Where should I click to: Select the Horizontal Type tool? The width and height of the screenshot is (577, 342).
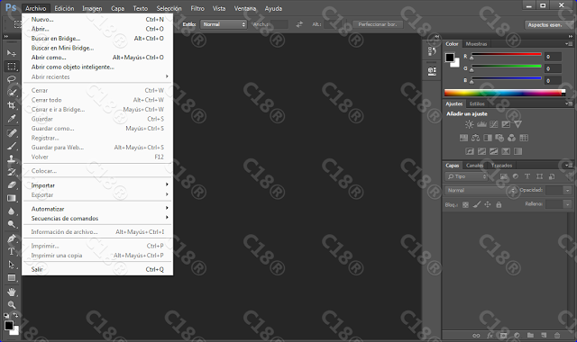click(11, 251)
